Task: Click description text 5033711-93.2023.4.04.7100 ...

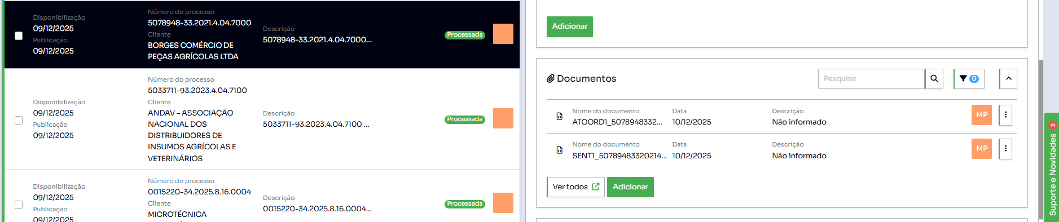Action: 316,124
